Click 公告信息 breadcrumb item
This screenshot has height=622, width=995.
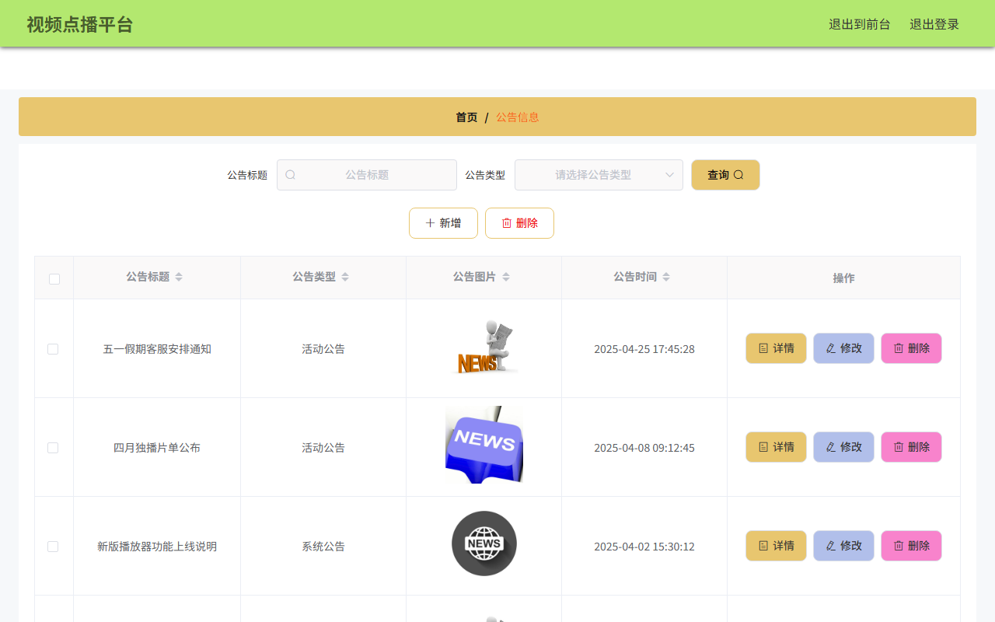(x=518, y=117)
